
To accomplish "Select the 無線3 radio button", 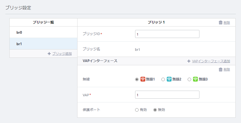I will [189, 79].
